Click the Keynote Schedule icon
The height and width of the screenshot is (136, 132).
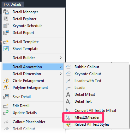click(x=6, y=26)
